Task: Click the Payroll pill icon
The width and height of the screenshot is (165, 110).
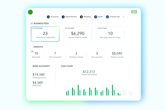Action: (96, 17)
